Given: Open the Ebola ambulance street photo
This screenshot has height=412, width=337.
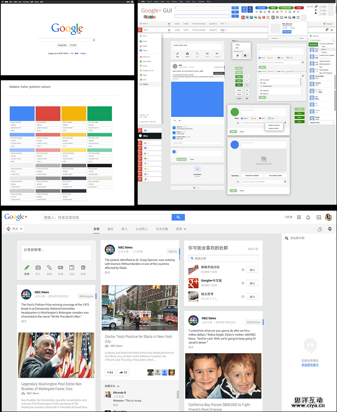Looking at the screenshot, I should click(x=139, y=308).
